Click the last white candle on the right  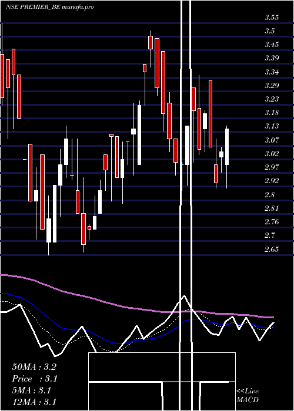point(227,147)
